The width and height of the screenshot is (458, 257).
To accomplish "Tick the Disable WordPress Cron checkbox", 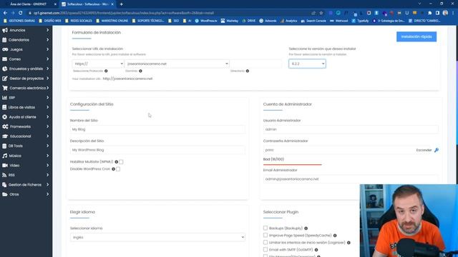I will coord(118,169).
